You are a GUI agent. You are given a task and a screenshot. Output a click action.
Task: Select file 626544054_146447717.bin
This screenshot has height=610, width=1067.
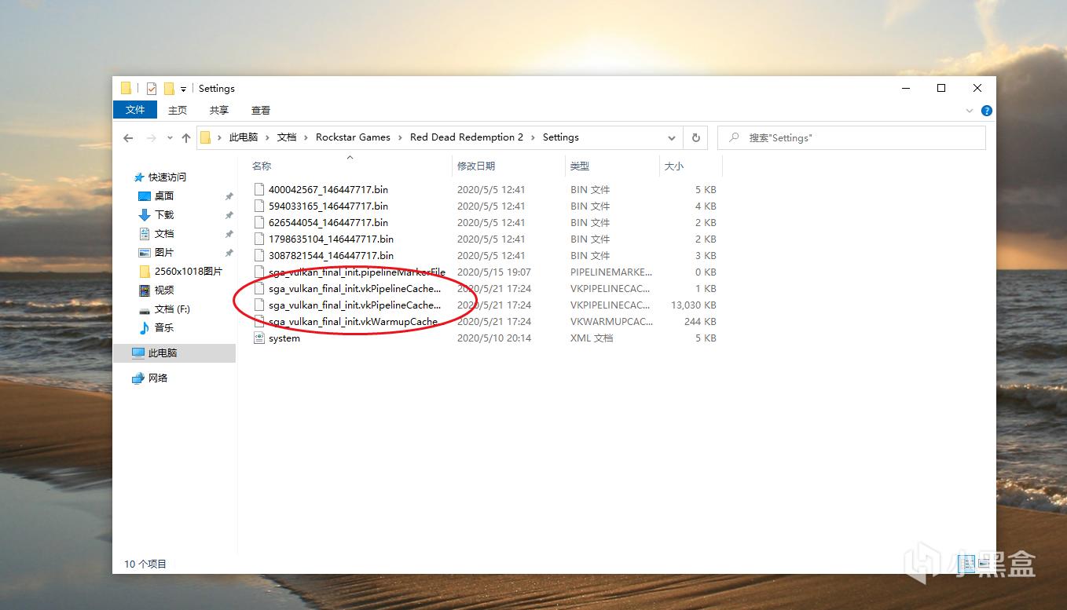(328, 223)
